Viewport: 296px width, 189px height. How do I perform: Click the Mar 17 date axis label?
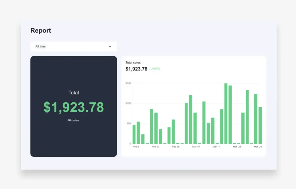pyautogui.click(x=216, y=147)
